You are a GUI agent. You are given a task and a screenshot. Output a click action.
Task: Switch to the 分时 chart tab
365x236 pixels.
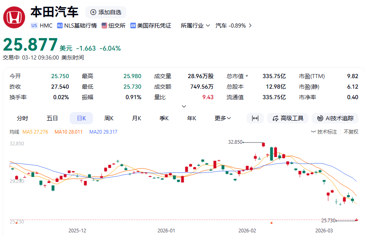pyautogui.click(x=22, y=118)
